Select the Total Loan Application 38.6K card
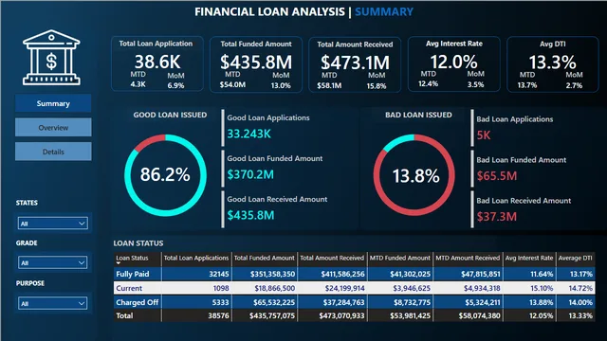Viewport: 607px width, 341px height. pos(157,63)
